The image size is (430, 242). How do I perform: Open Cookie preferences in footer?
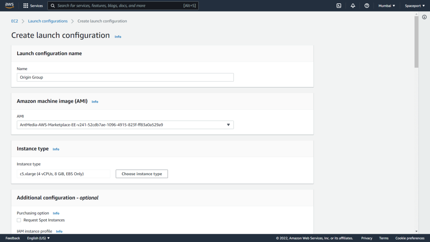point(410,238)
